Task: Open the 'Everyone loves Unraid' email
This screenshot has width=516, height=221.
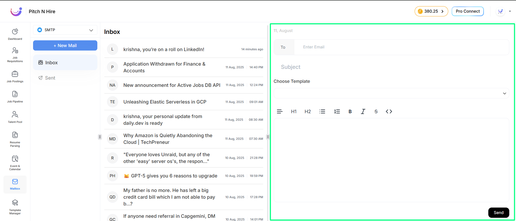Action: pyautogui.click(x=184, y=158)
